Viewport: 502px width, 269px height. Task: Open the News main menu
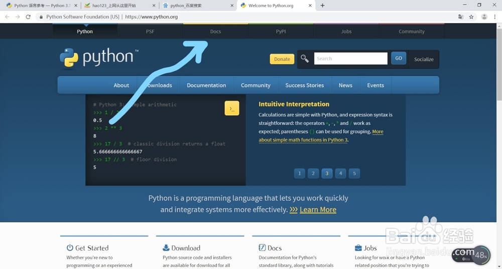pos(345,85)
